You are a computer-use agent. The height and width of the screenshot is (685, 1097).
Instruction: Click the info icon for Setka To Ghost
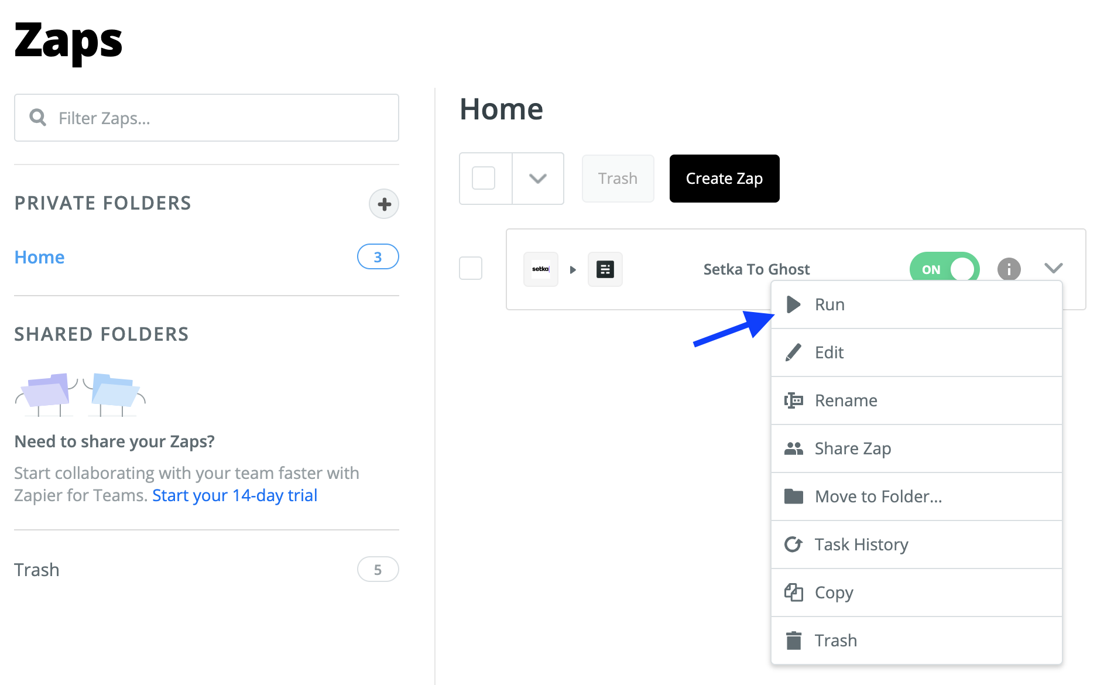[x=1009, y=269]
